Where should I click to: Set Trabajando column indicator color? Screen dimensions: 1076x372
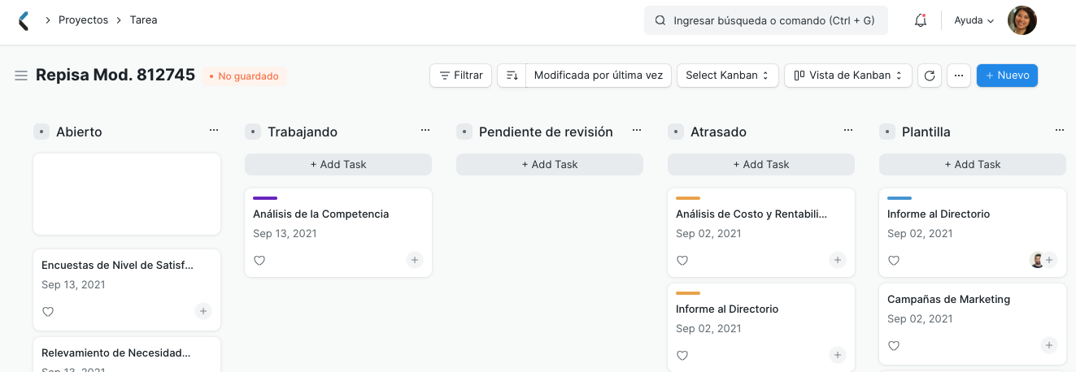253,132
